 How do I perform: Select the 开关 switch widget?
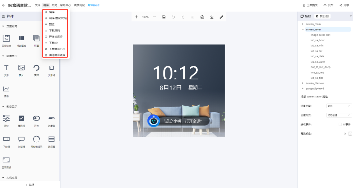coord(37,121)
